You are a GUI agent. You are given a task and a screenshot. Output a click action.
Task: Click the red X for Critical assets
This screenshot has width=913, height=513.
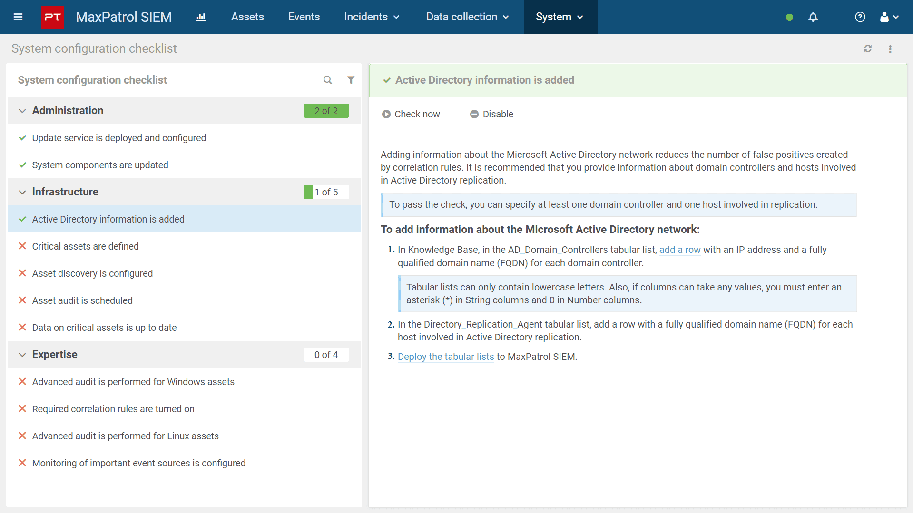point(22,246)
